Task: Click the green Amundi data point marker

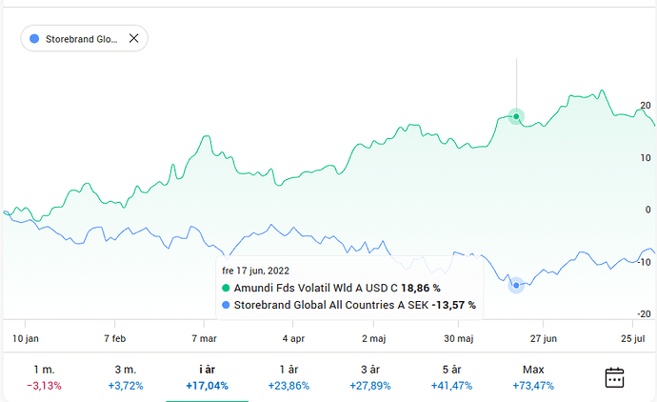Action: [516, 117]
